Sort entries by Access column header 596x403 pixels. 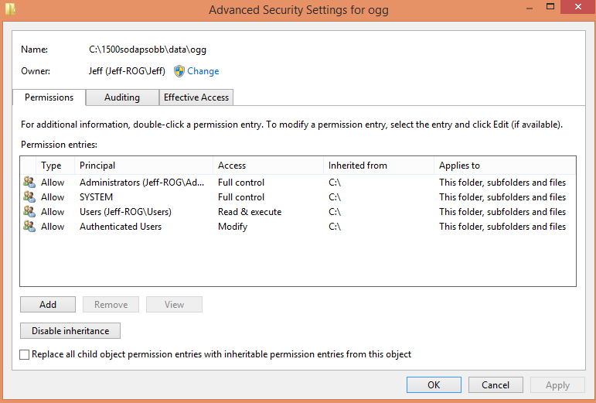[268, 166]
